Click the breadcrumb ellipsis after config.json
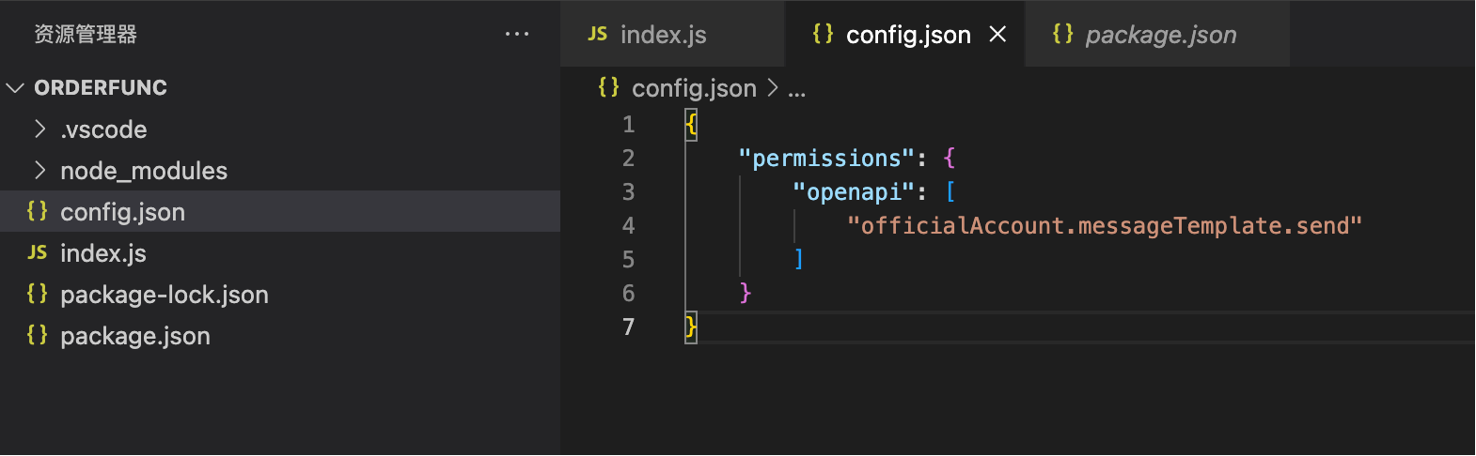Image resolution: width=1476 pixels, height=456 pixels. point(796,90)
